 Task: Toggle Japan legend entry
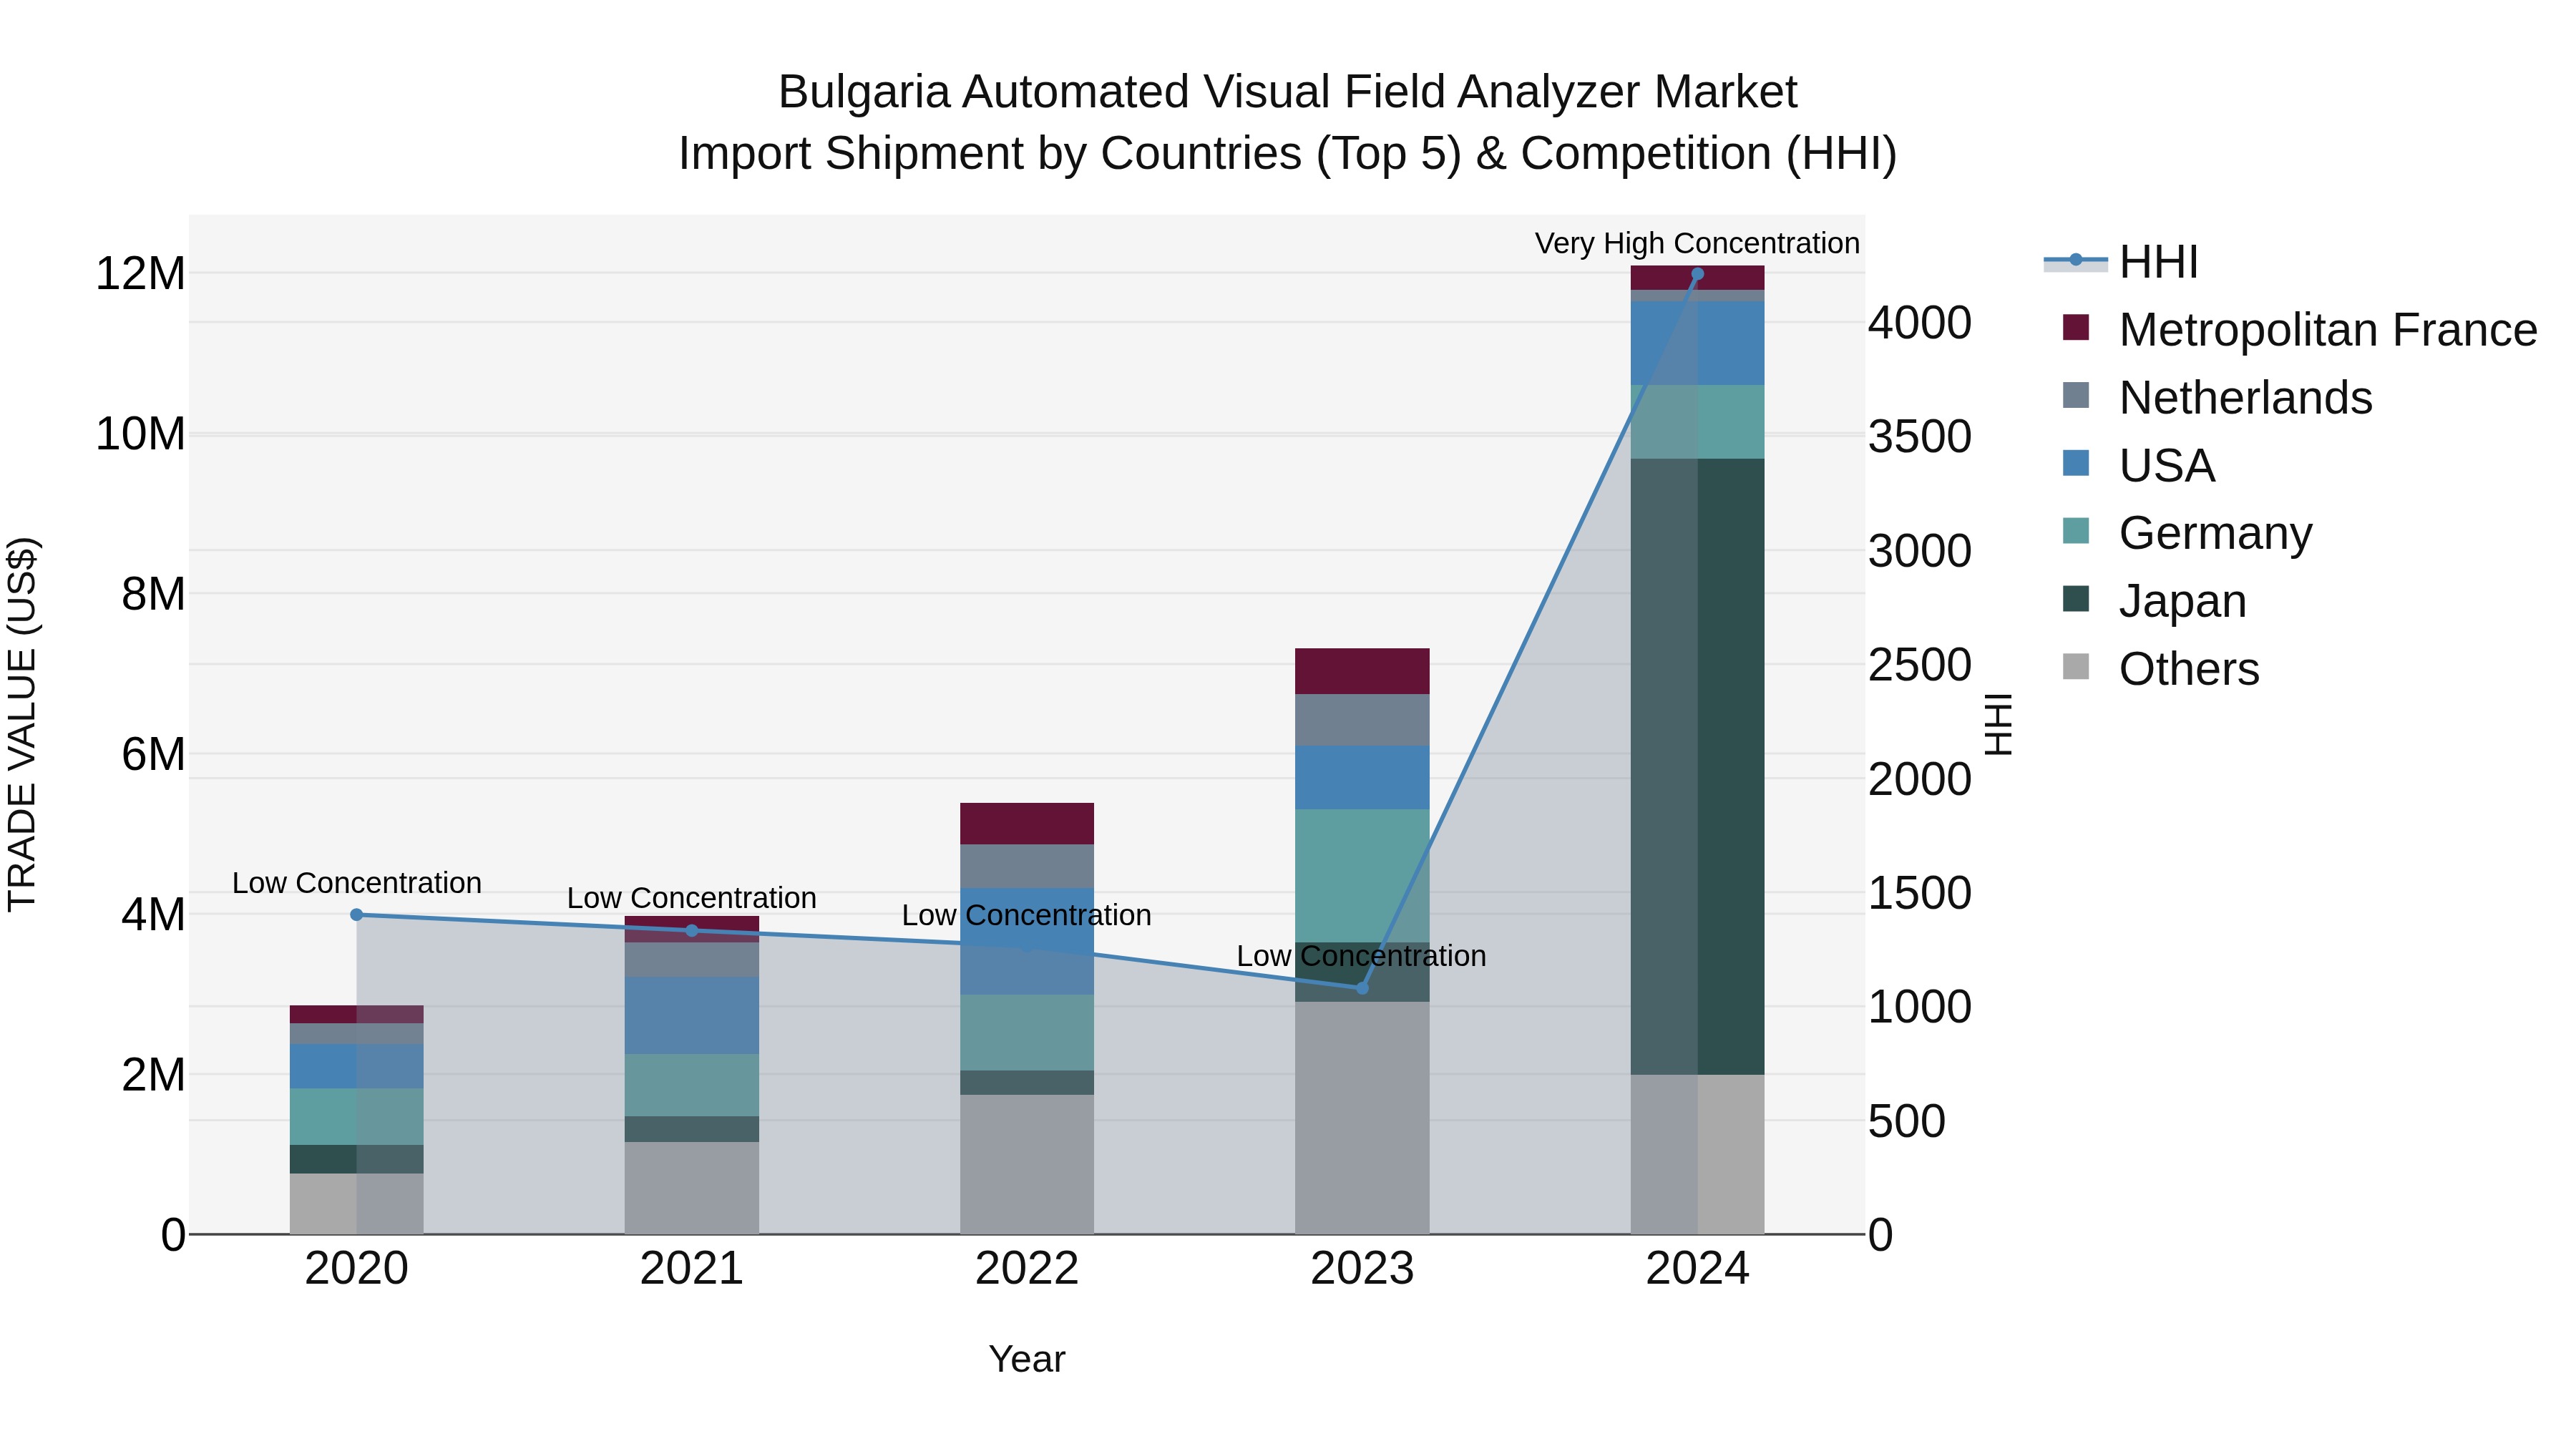pos(2154,600)
